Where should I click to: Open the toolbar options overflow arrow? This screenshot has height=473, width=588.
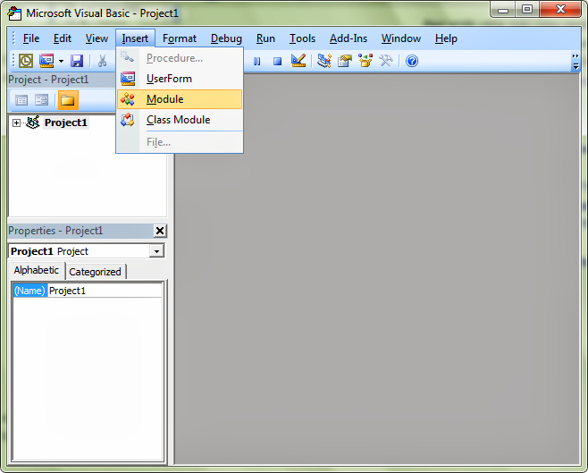(x=575, y=62)
